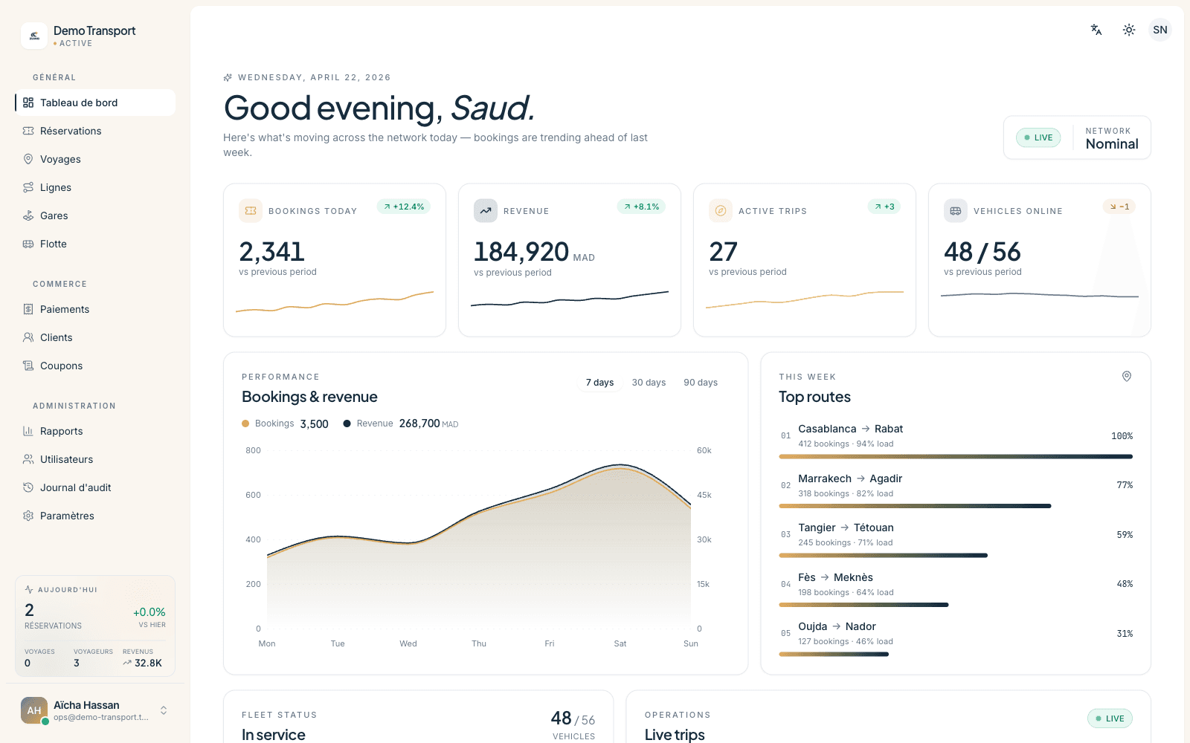The height and width of the screenshot is (743, 1190).
Task: Toggle the light/dark theme sun icon
Action: pyautogui.click(x=1129, y=30)
